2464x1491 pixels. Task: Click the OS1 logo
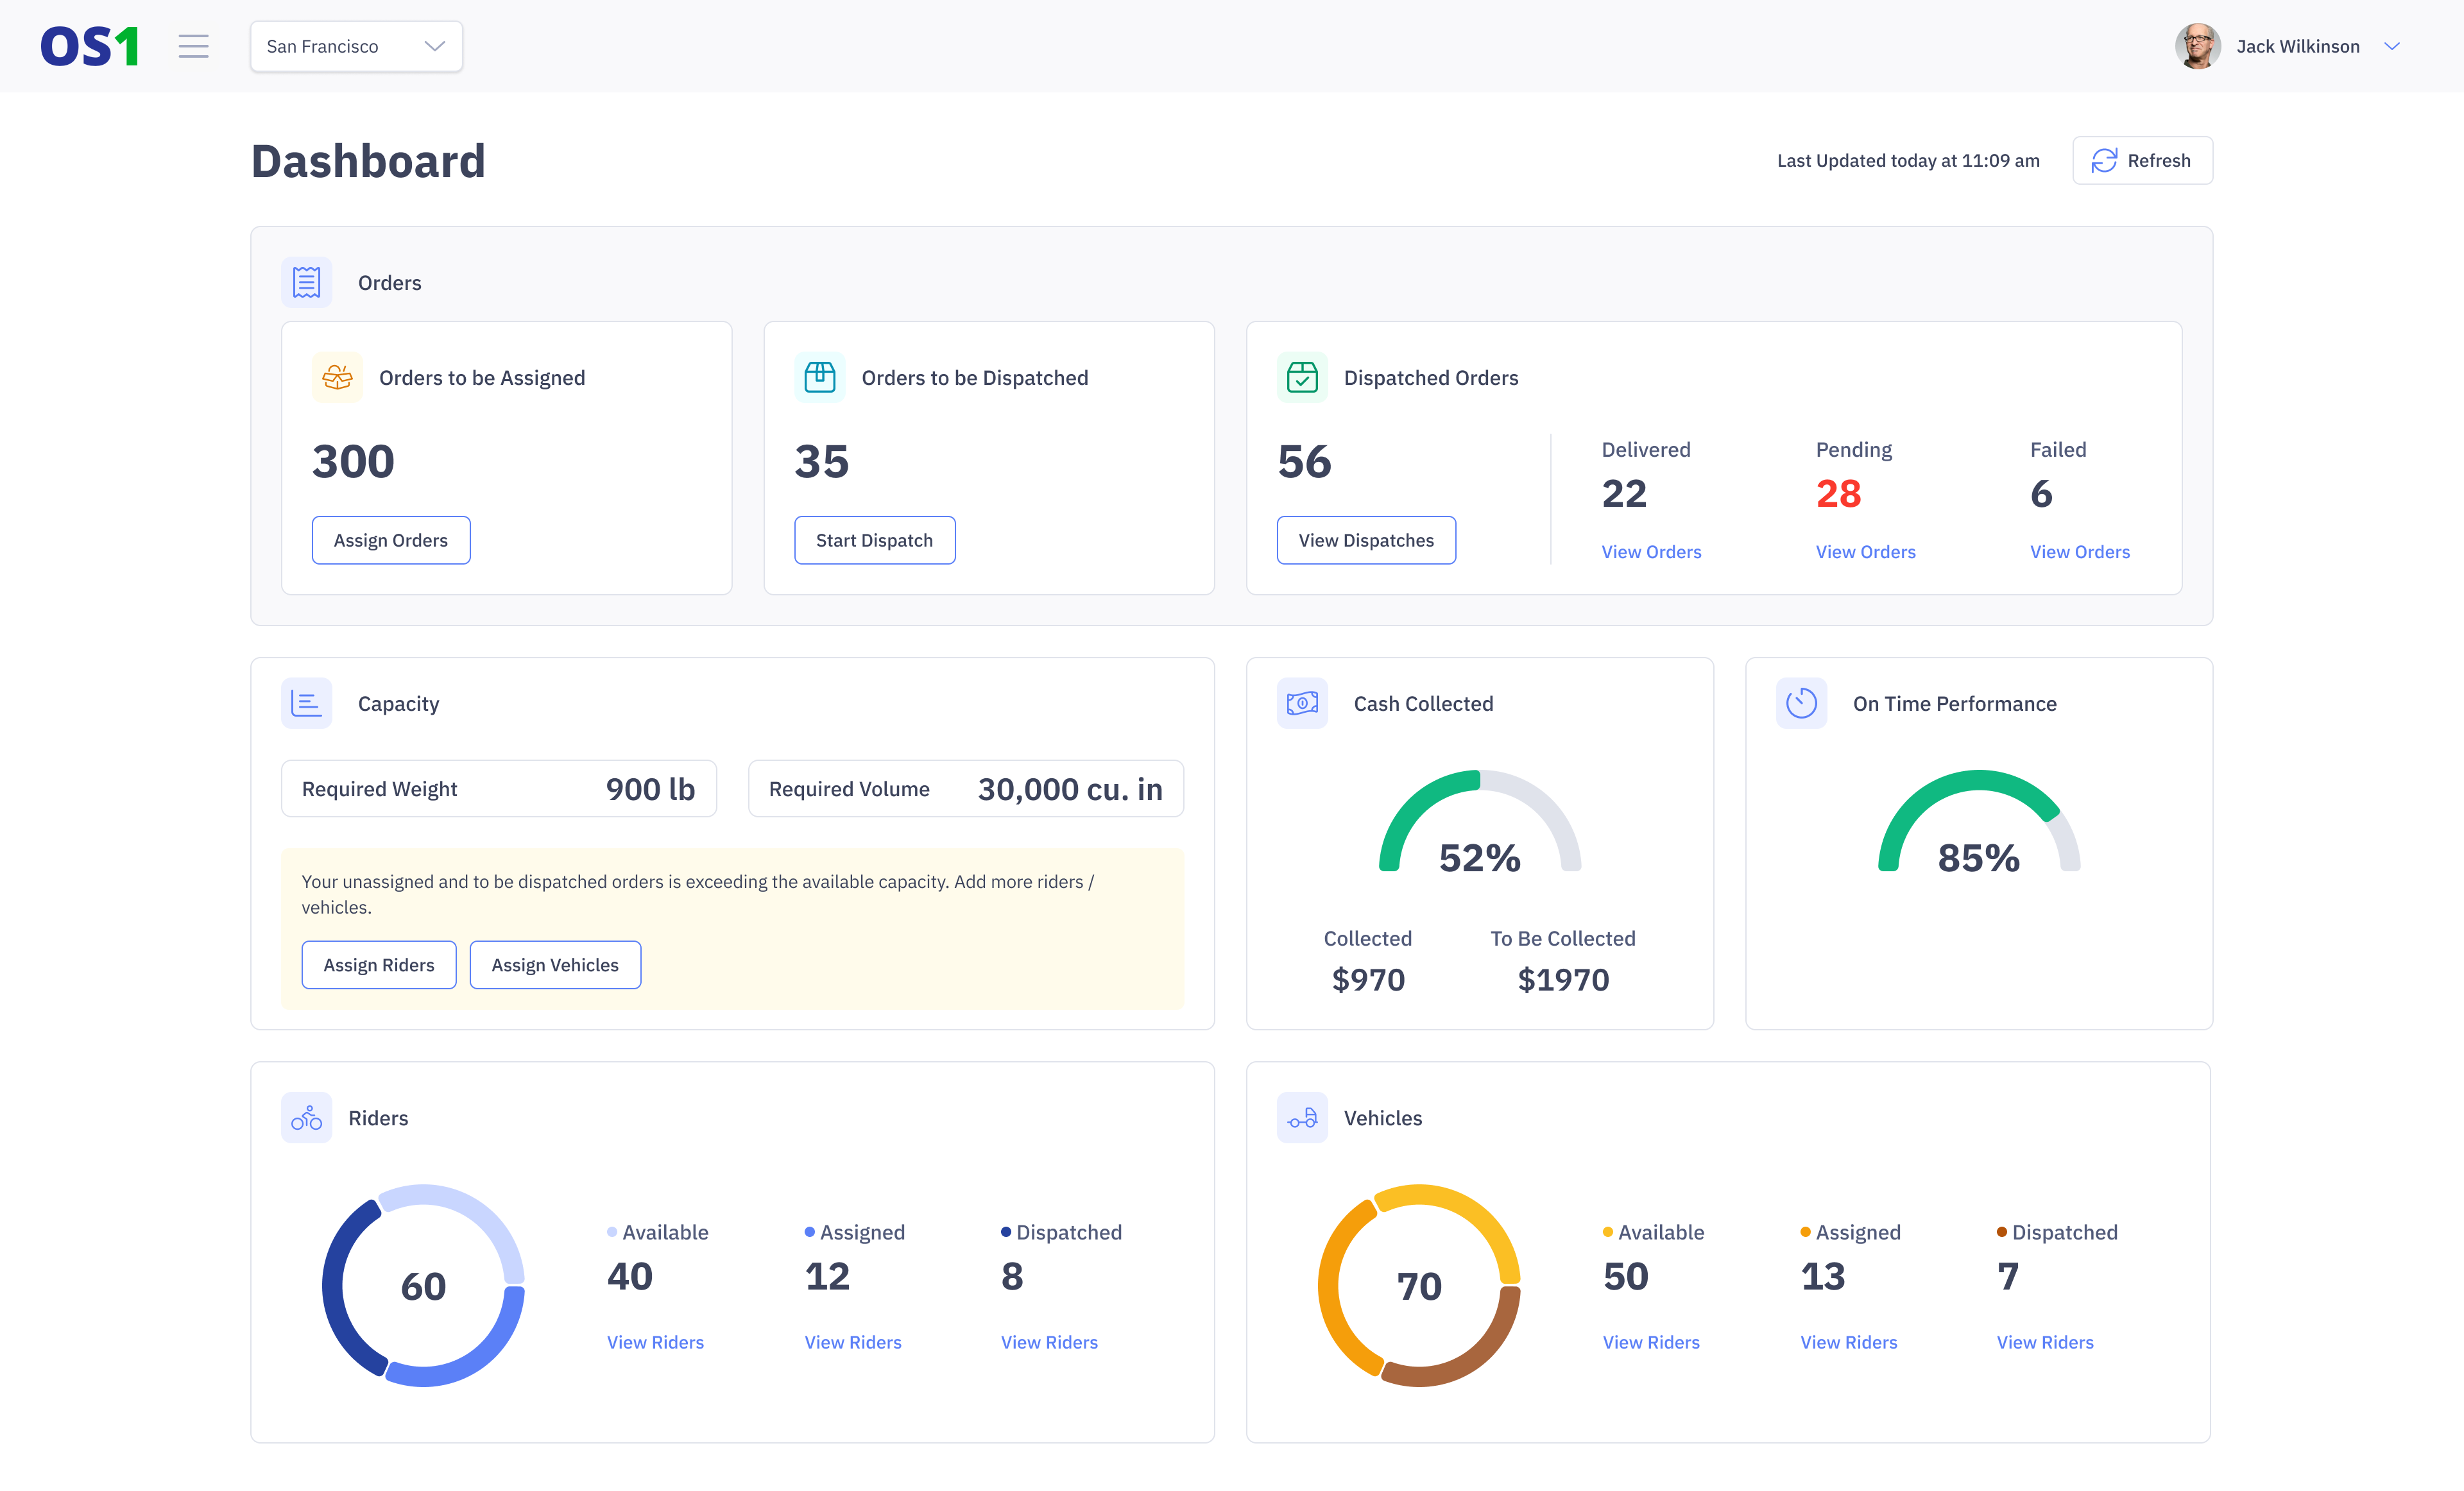point(89,46)
